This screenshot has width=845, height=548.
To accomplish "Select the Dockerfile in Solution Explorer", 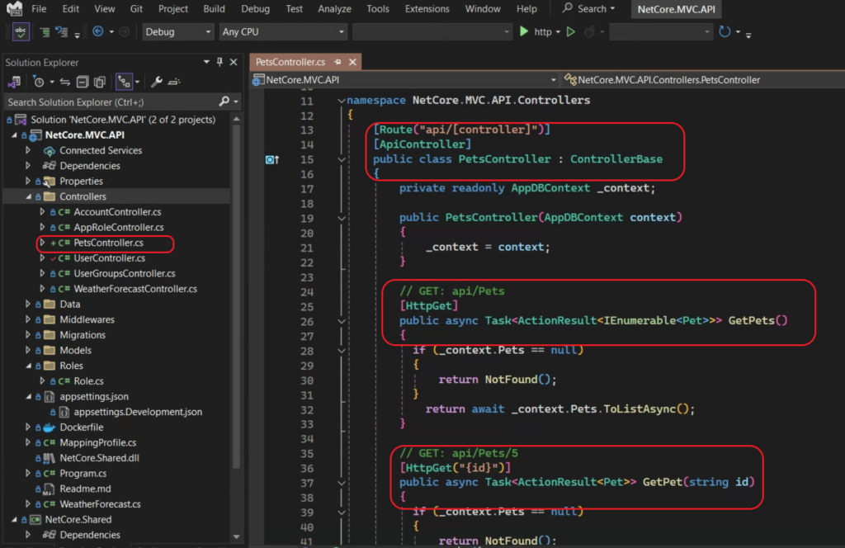I will pos(81,428).
